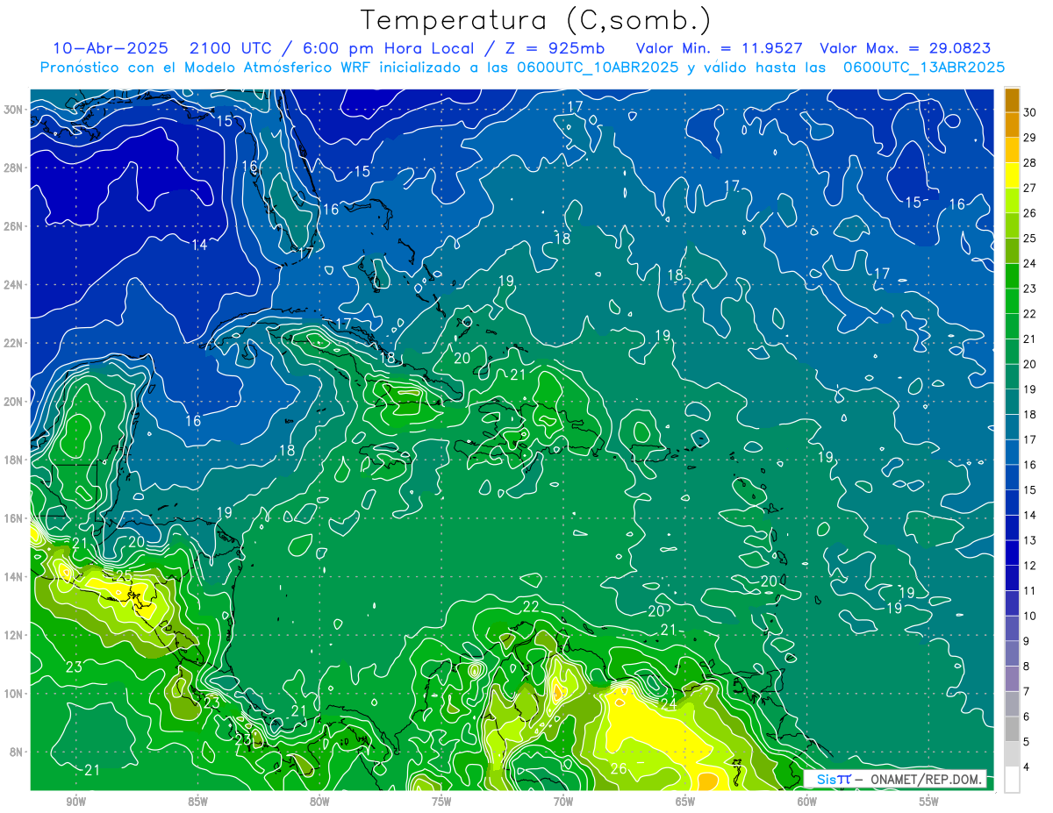This screenshot has height=813, width=1053.
Task: Click the colorbar scale number 29
Action: point(1030,138)
